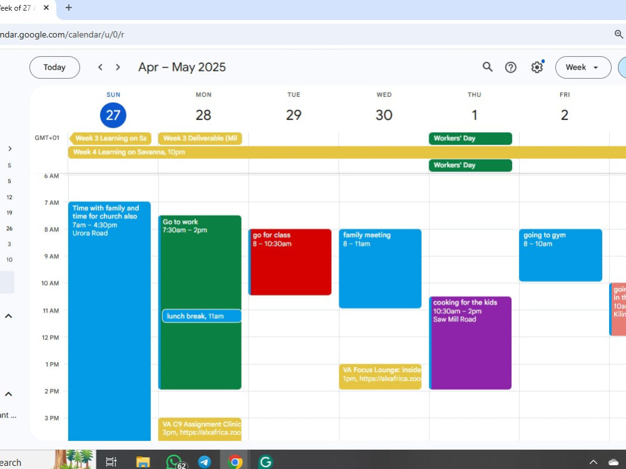Screen dimensions: 626x469
Task: Select mini calendar date 12
Action: coord(9,197)
